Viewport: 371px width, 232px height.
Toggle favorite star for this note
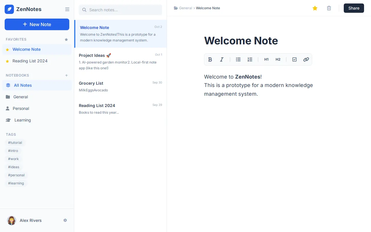point(315,8)
